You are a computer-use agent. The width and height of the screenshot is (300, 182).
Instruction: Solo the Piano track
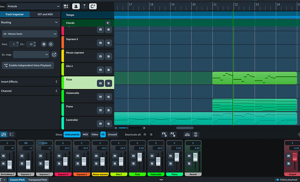[108, 110]
